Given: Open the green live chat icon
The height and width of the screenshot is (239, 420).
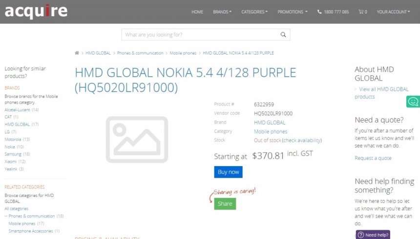Looking at the screenshot, I should [413, 102].
